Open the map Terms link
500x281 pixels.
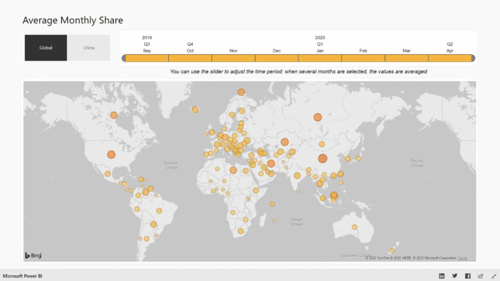[462, 258]
